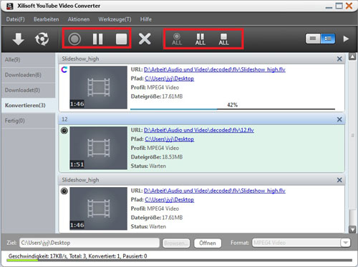Click the first Slideshow_high video thumbnail at 42%
The height and width of the screenshot is (267, 358).
click(98, 87)
